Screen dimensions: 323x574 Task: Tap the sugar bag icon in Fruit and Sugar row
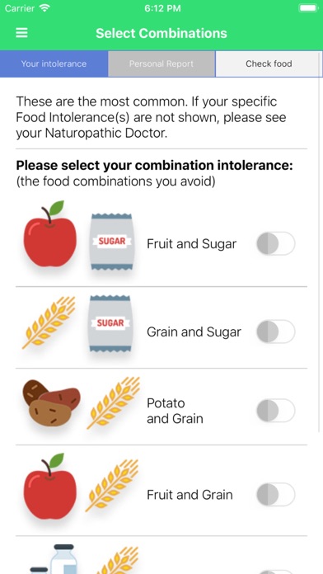(x=111, y=242)
